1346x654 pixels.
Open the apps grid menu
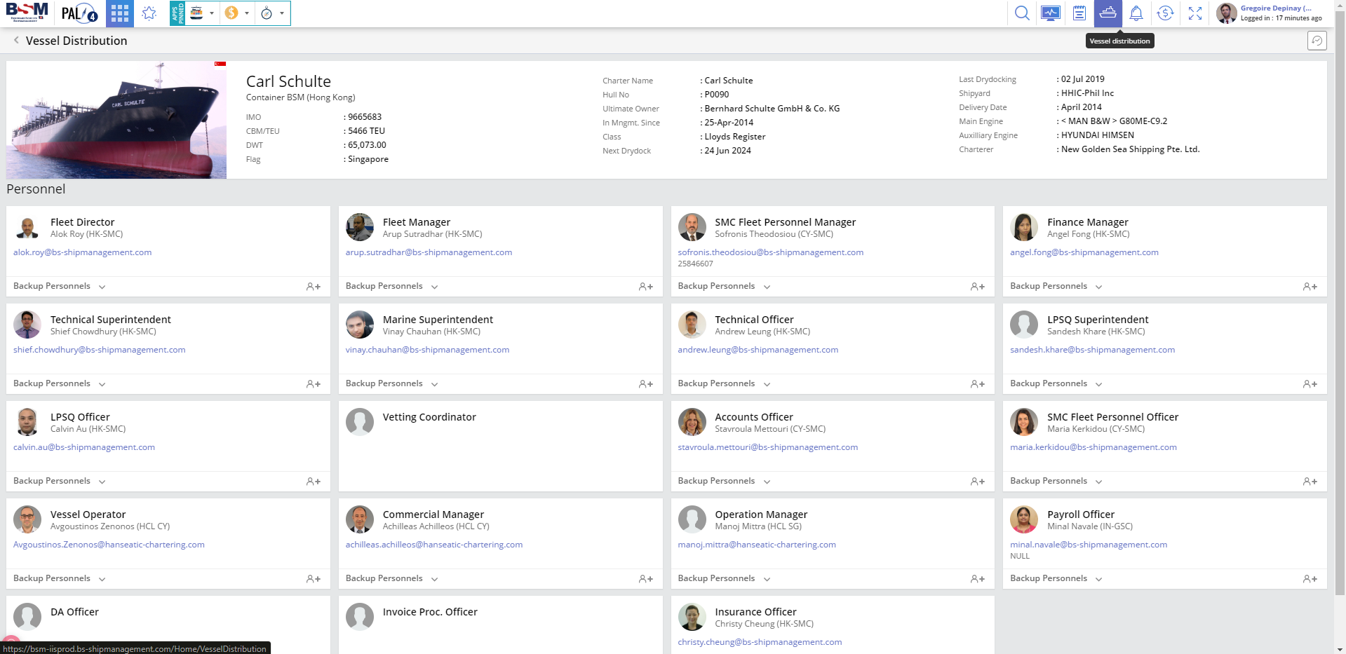120,13
